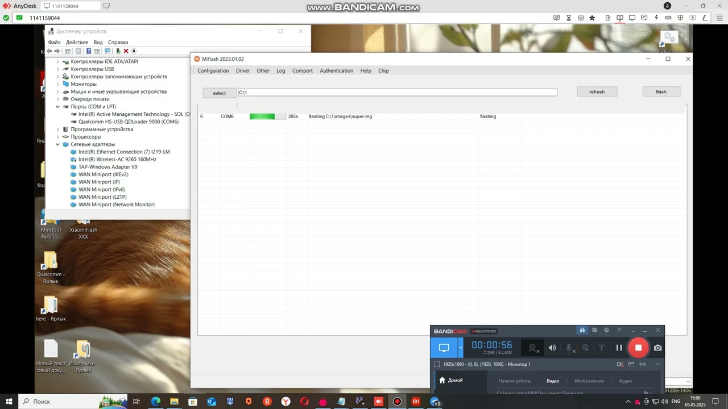
Task: Collapse Сетевые адаптеры node
Action: click(x=57, y=144)
